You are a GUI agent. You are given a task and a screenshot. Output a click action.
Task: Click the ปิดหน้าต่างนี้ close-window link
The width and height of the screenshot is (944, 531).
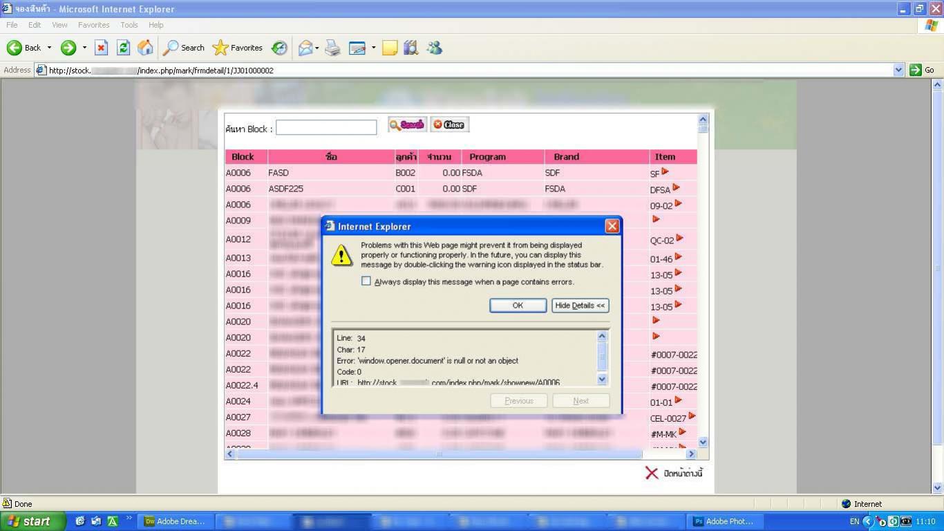coord(674,473)
